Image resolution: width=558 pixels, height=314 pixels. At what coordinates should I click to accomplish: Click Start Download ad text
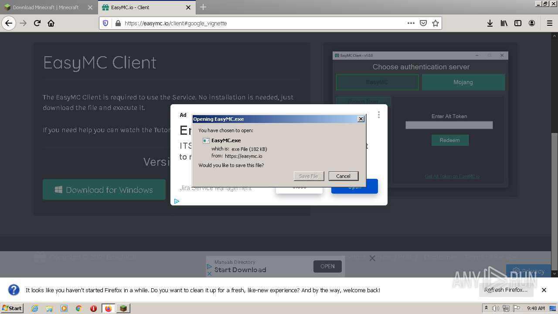(x=240, y=270)
